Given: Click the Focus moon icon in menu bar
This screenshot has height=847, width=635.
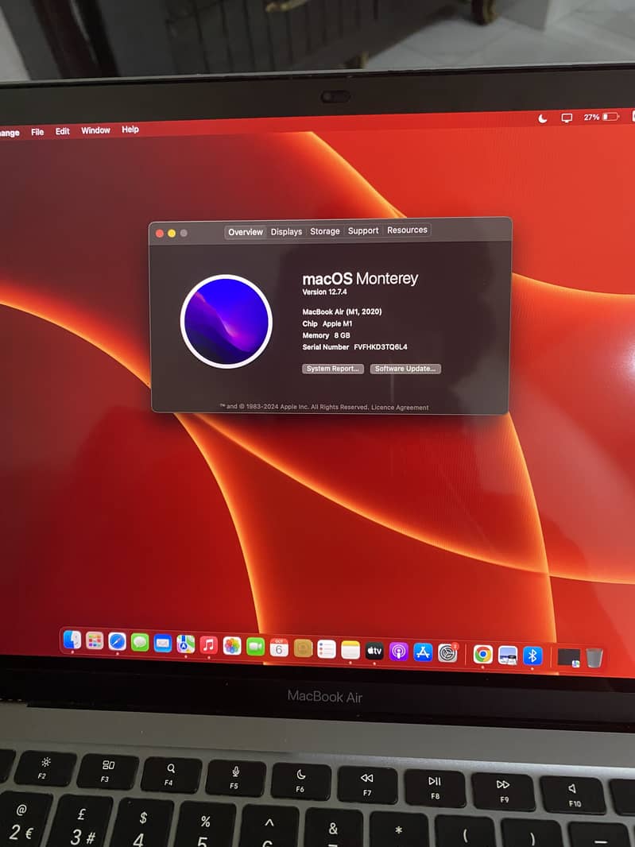Looking at the screenshot, I should [543, 118].
